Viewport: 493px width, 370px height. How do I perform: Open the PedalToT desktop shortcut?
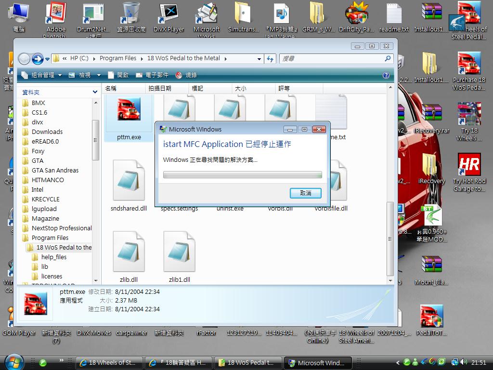(x=431, y=317)
